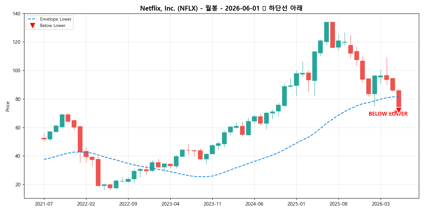Click the y-axis tick value 40
424x212 pixels.
(18, 156)
